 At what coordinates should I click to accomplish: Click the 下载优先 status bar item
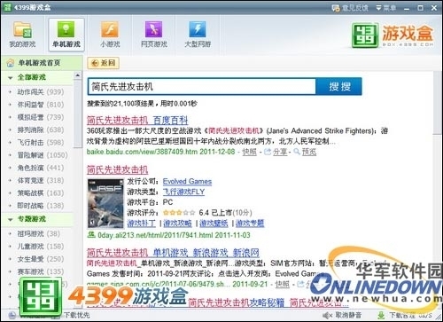coord(76,315)
